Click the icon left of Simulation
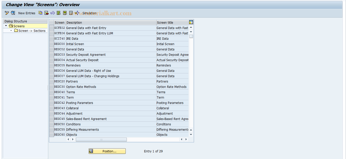Viewport: 346px width, 159px height. (77, 13)
